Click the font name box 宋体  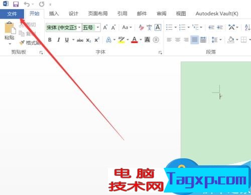pos(62,28)
